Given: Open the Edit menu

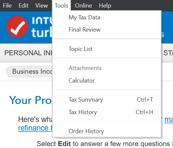Looking at the screenshot, I should pos(24,6).
